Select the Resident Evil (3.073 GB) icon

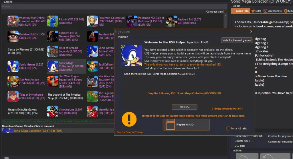point(171,21)
